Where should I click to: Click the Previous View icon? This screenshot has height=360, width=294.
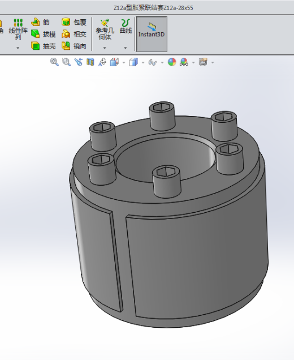pos(79,62)
